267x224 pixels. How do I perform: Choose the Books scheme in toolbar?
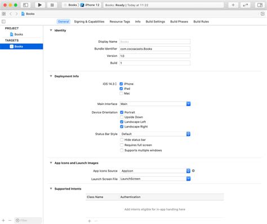point(70,5)
